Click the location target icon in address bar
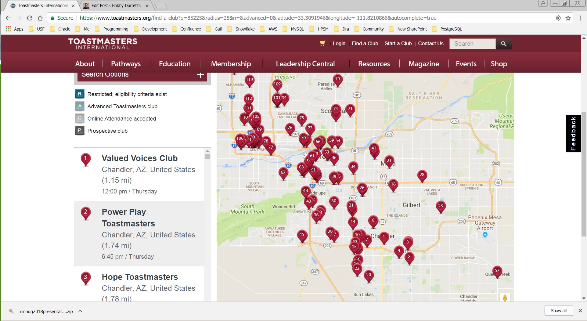 pyautogui.click(x=558, y=18)
